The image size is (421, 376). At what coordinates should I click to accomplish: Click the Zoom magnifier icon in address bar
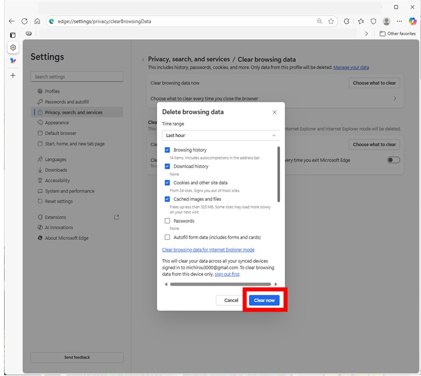point(319,21)
